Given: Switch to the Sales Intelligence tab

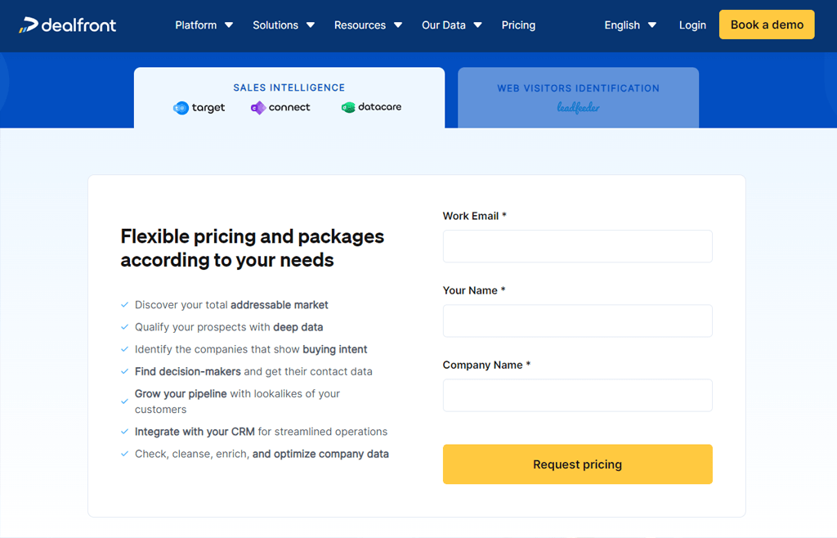Looking at the screenshot, I should click(289, 87).
